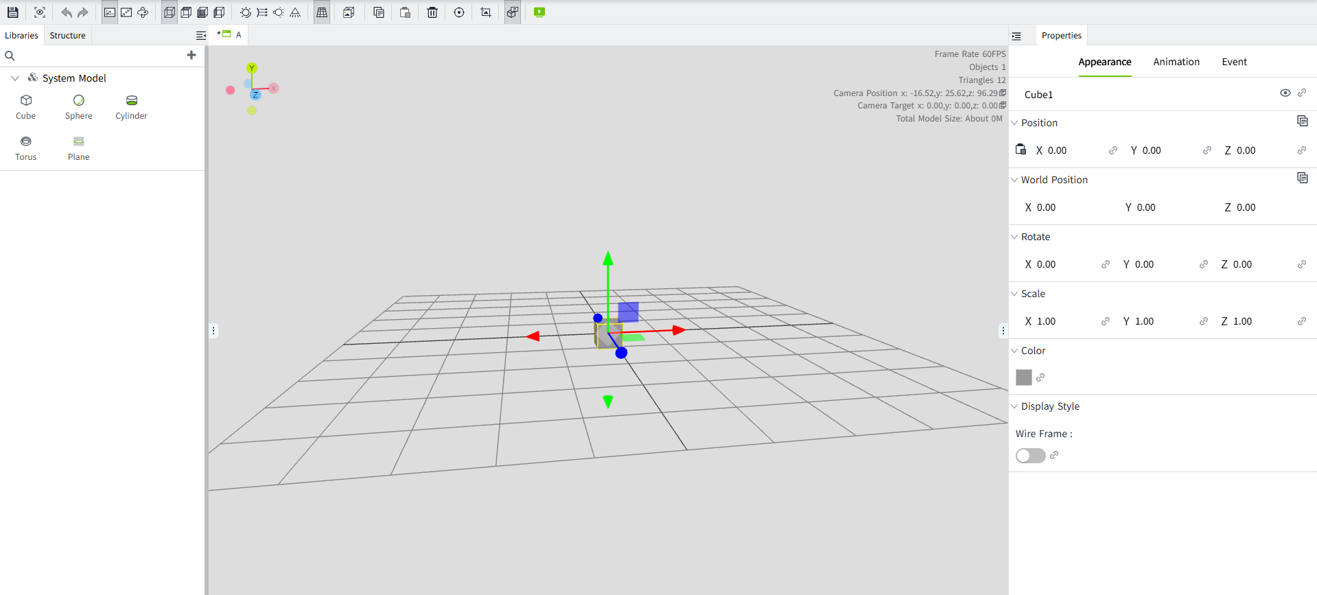Viewport: 1317px width, 595px height.
Task: Collapse the Display Style section
Action: (x=1015, y=406)
